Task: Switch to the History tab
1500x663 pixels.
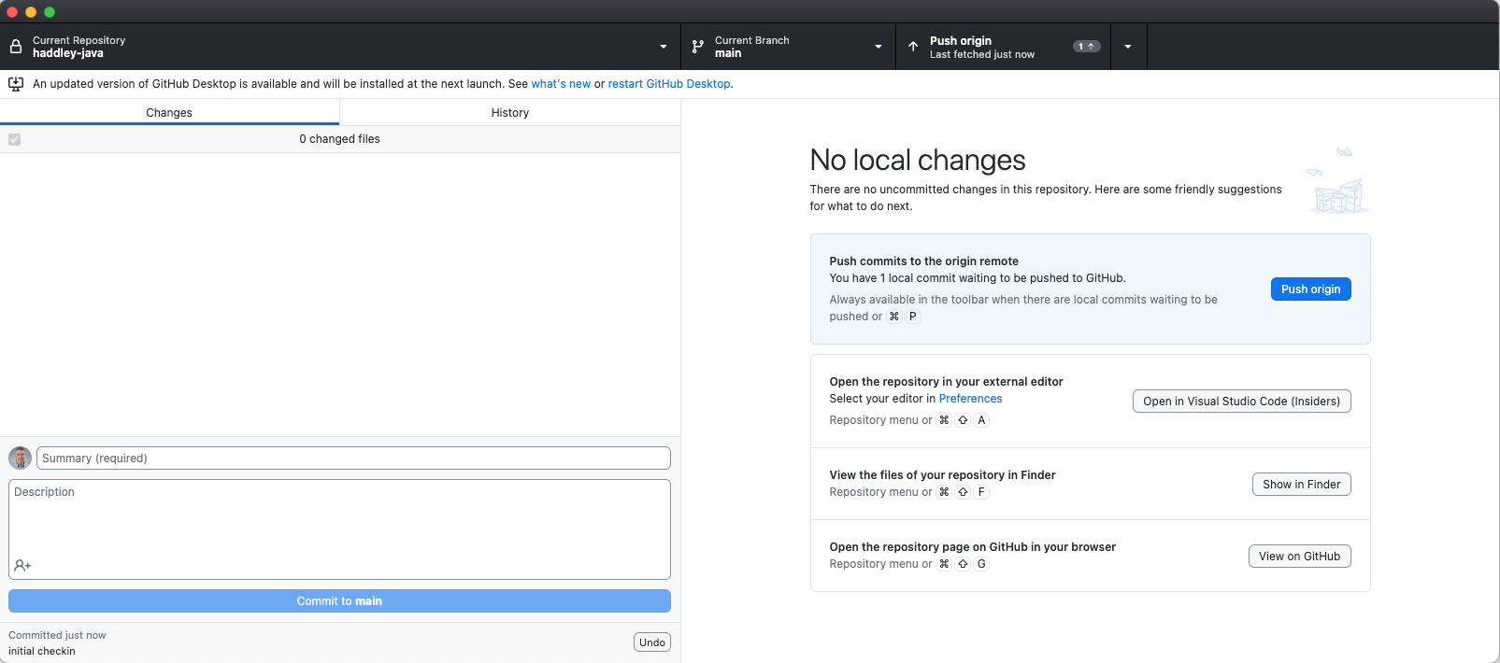Action: click(509, 113)
